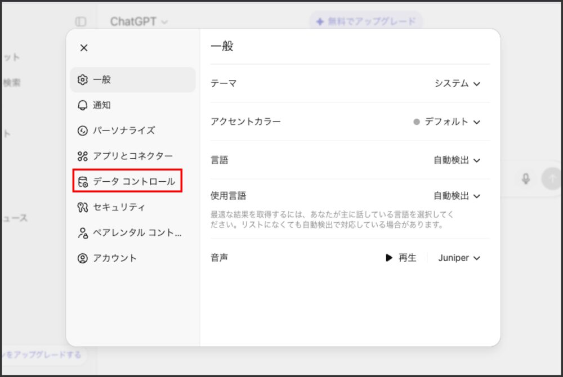Click the ペアレンタル コントロール person icon
The image size is (563, 377).
[x=83, y=232]
